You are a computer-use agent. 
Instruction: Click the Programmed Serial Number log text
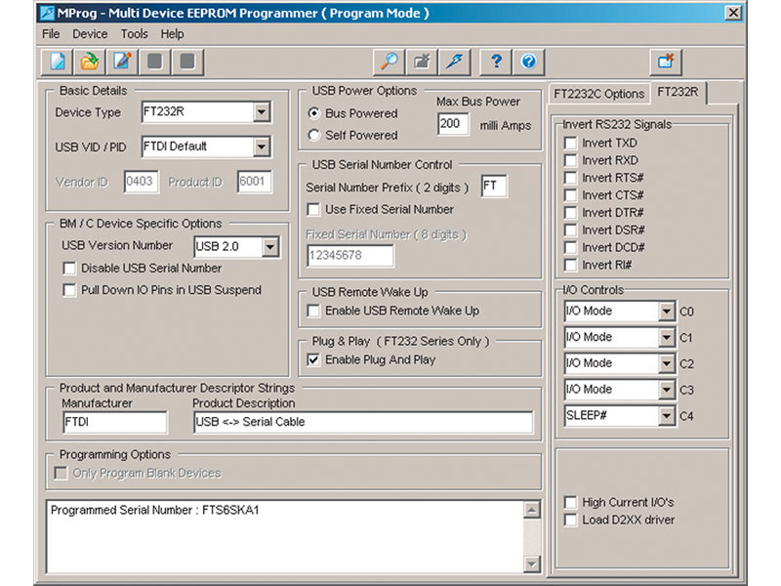[x=155, y=510]
